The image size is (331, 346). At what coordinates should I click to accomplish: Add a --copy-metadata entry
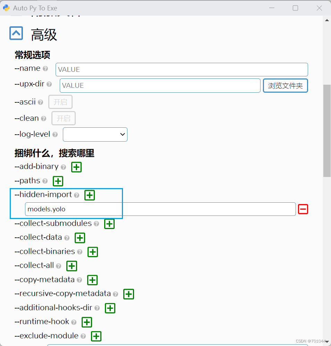92,280
